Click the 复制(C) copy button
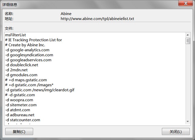The width and height of the screenshot is (195, 140). (19, 131)
